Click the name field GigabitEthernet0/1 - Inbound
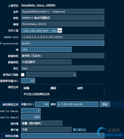The image size is (124, 139). point(63,11)
